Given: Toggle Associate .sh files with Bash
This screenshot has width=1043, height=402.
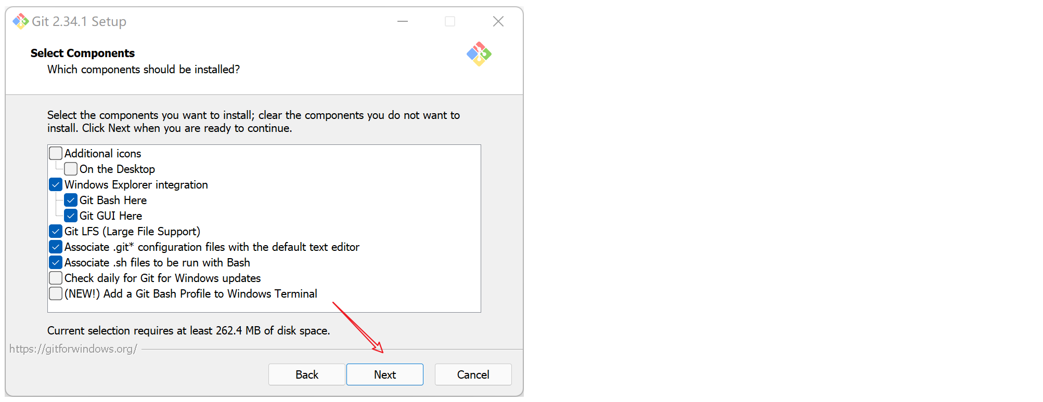Looking at the screenshot, I should [x=56, y=262].
